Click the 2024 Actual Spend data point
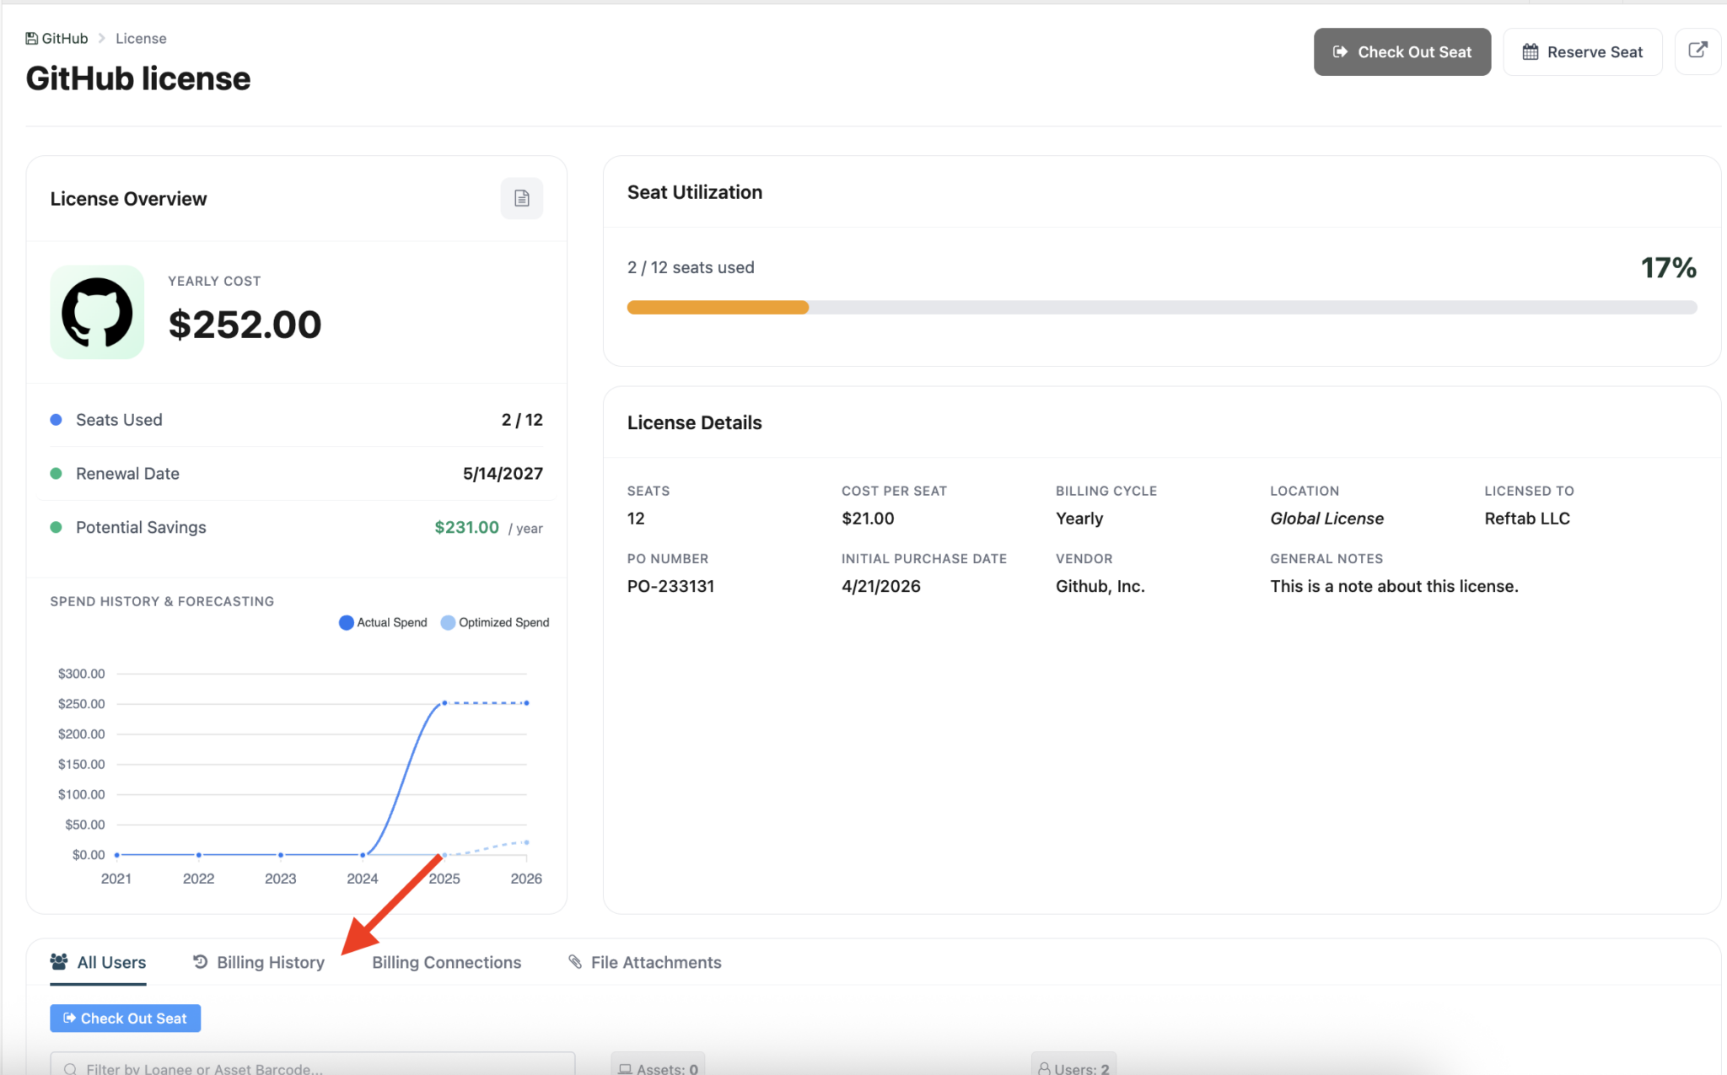This screenshot has width=1727, height=1075. pyautogui.click(x=363, y=855)
